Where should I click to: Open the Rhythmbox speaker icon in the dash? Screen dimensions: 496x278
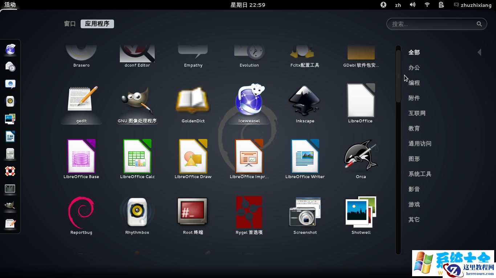coord(10,101)
